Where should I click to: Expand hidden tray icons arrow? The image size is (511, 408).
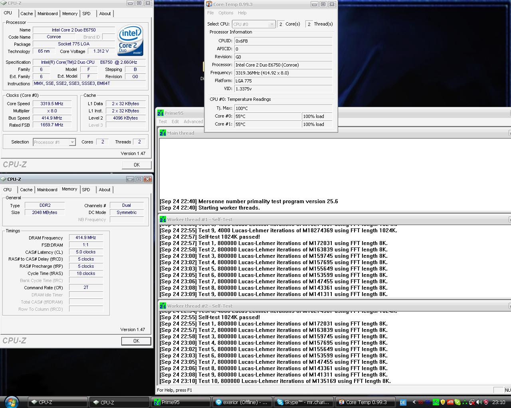pyautogui.click(x=414, y=402)
